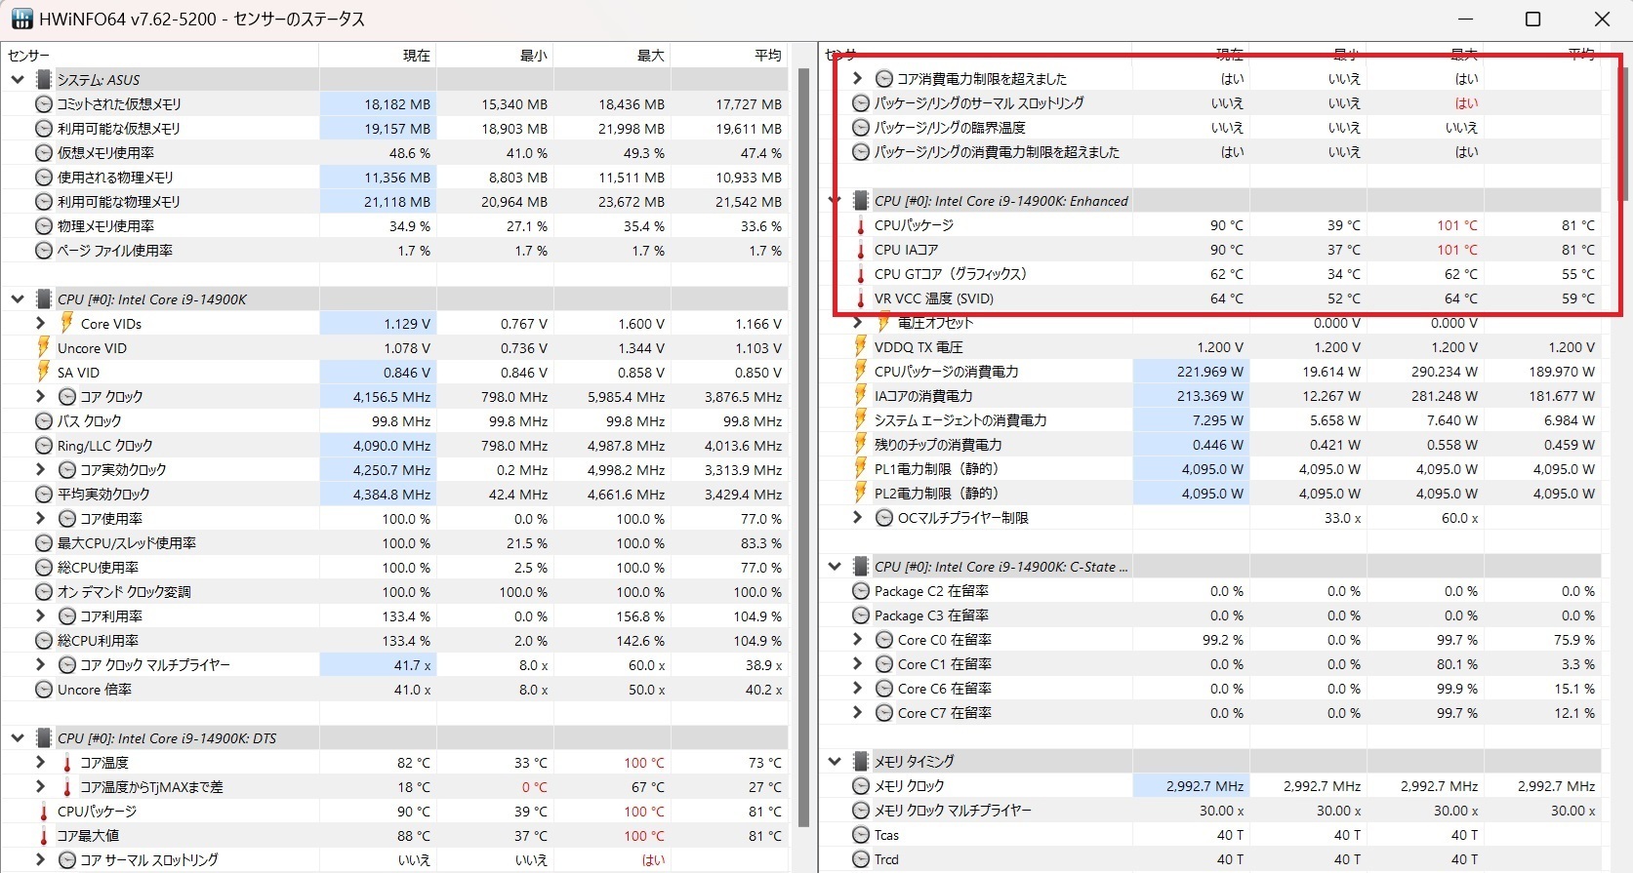
Task: Select the 利用可能な物理メモリ row
Action: coord(395,201)
